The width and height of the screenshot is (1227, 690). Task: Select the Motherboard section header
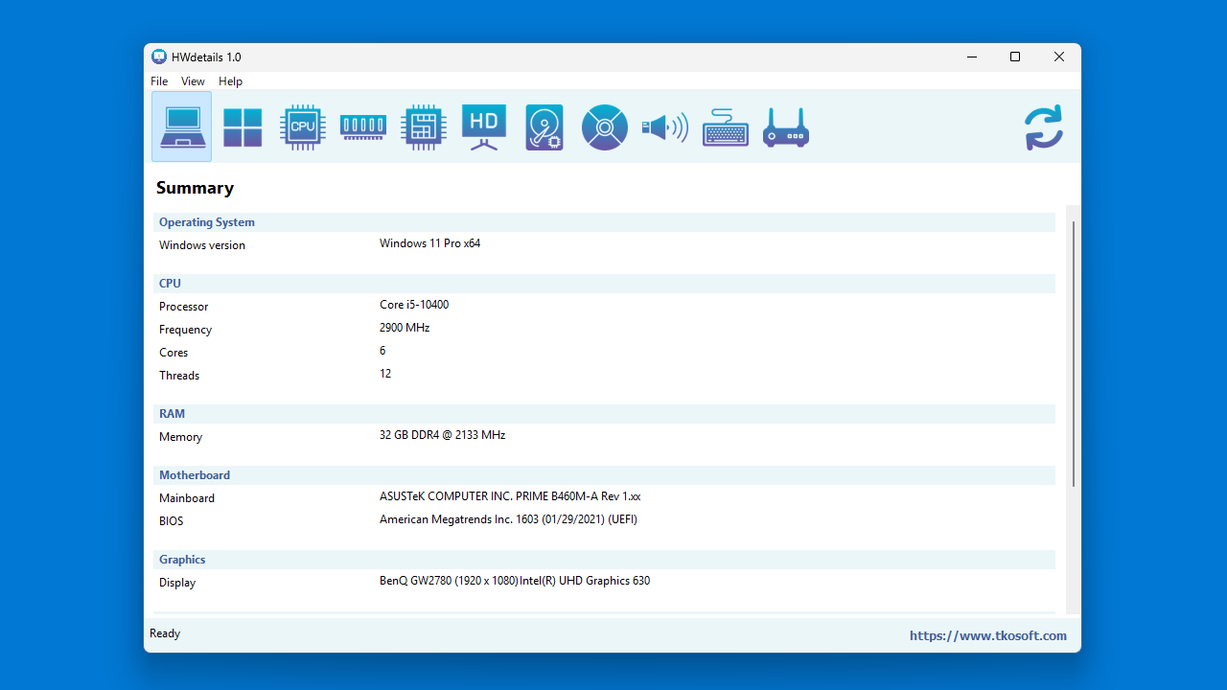[x=604, y=475]
